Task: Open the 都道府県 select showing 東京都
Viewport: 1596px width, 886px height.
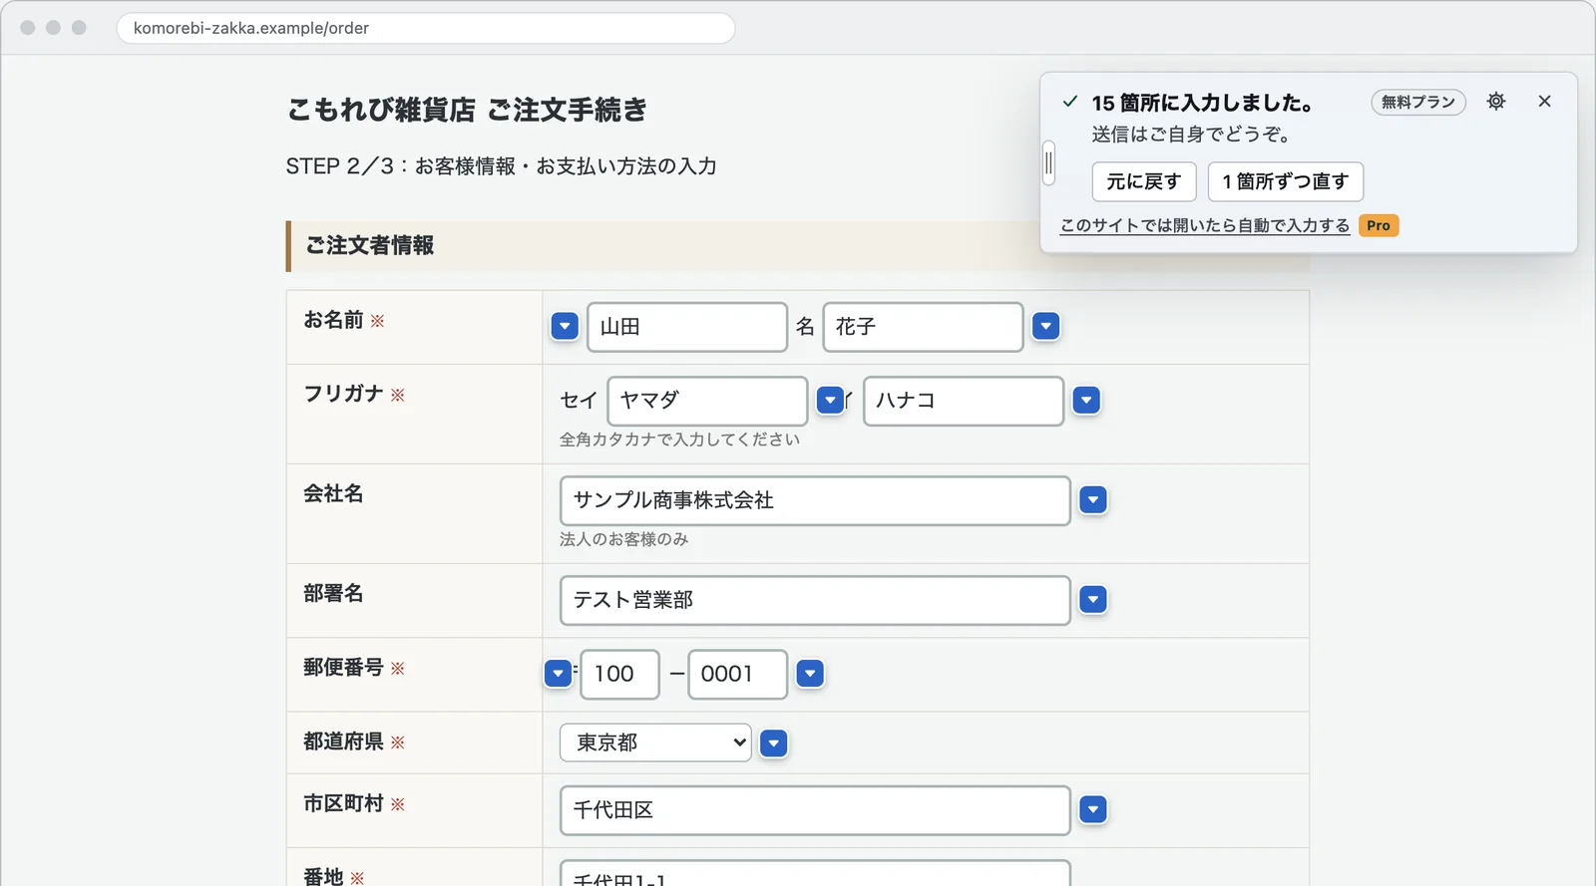Action: pos(655,742)
